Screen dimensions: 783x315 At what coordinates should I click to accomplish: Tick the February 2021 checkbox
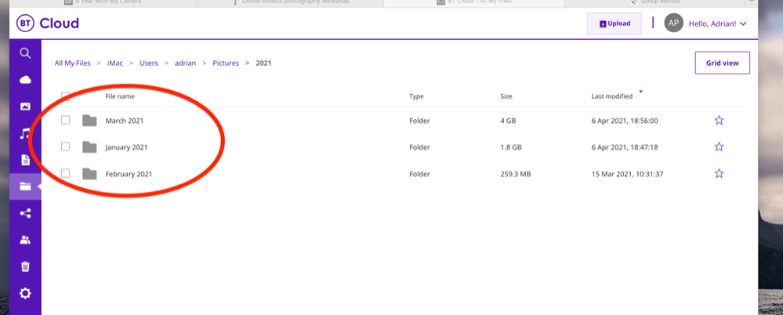click(x=65, y=174)
